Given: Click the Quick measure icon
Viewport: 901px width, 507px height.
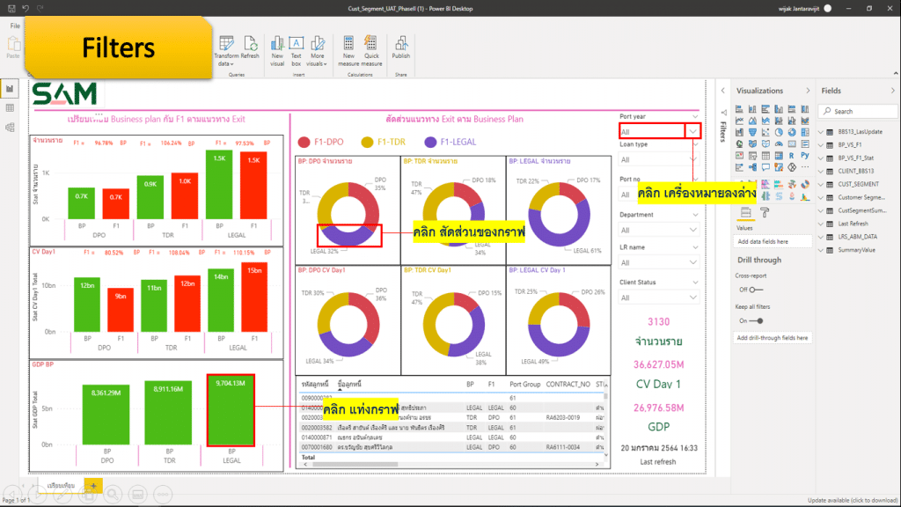Looking at the screenshot, I should (371, 47).
